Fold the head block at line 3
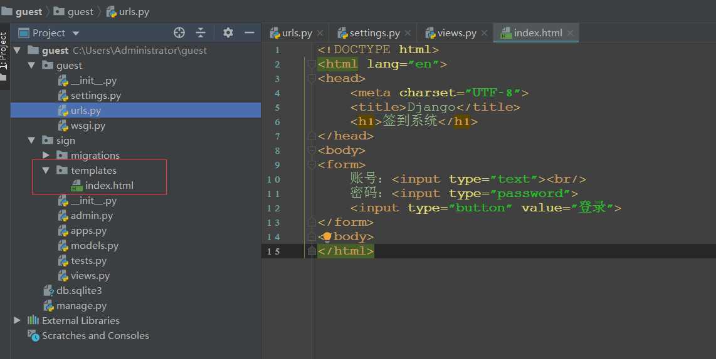 312,79
